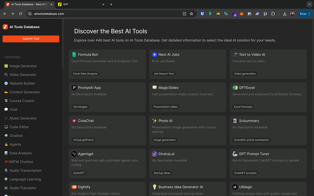Open the Image Generator category
Viewport: 314px width, 196px height.
pos(23,66)
